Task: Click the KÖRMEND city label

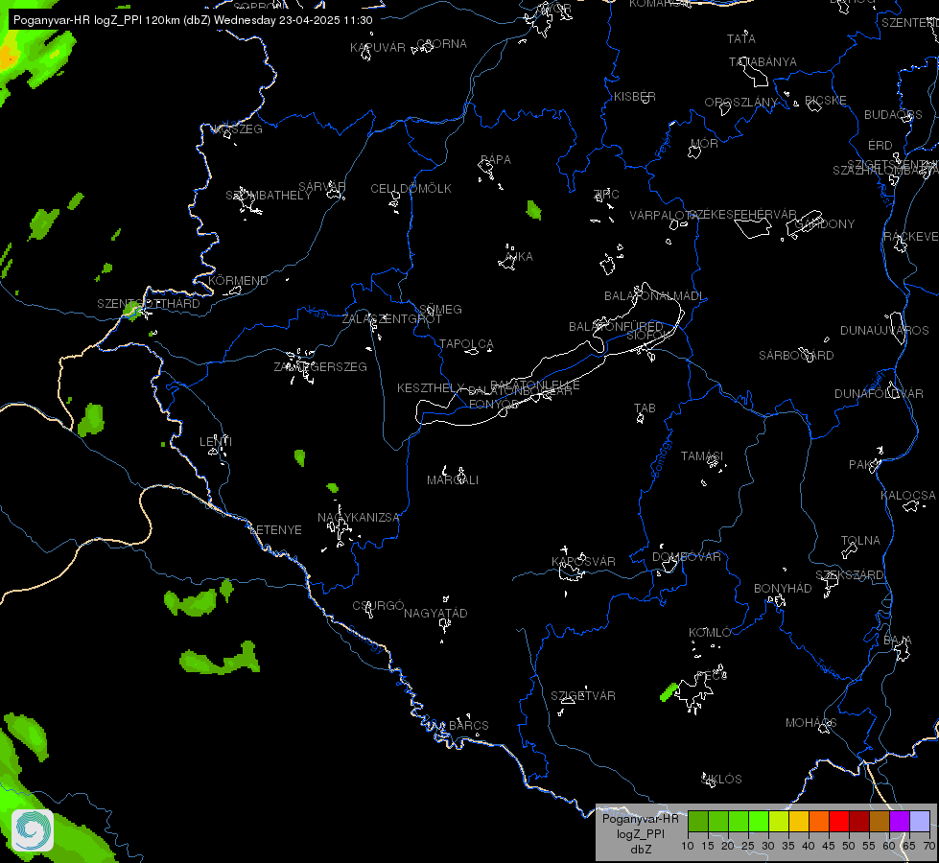Action: pyautogui.click(x=238, y=281)
